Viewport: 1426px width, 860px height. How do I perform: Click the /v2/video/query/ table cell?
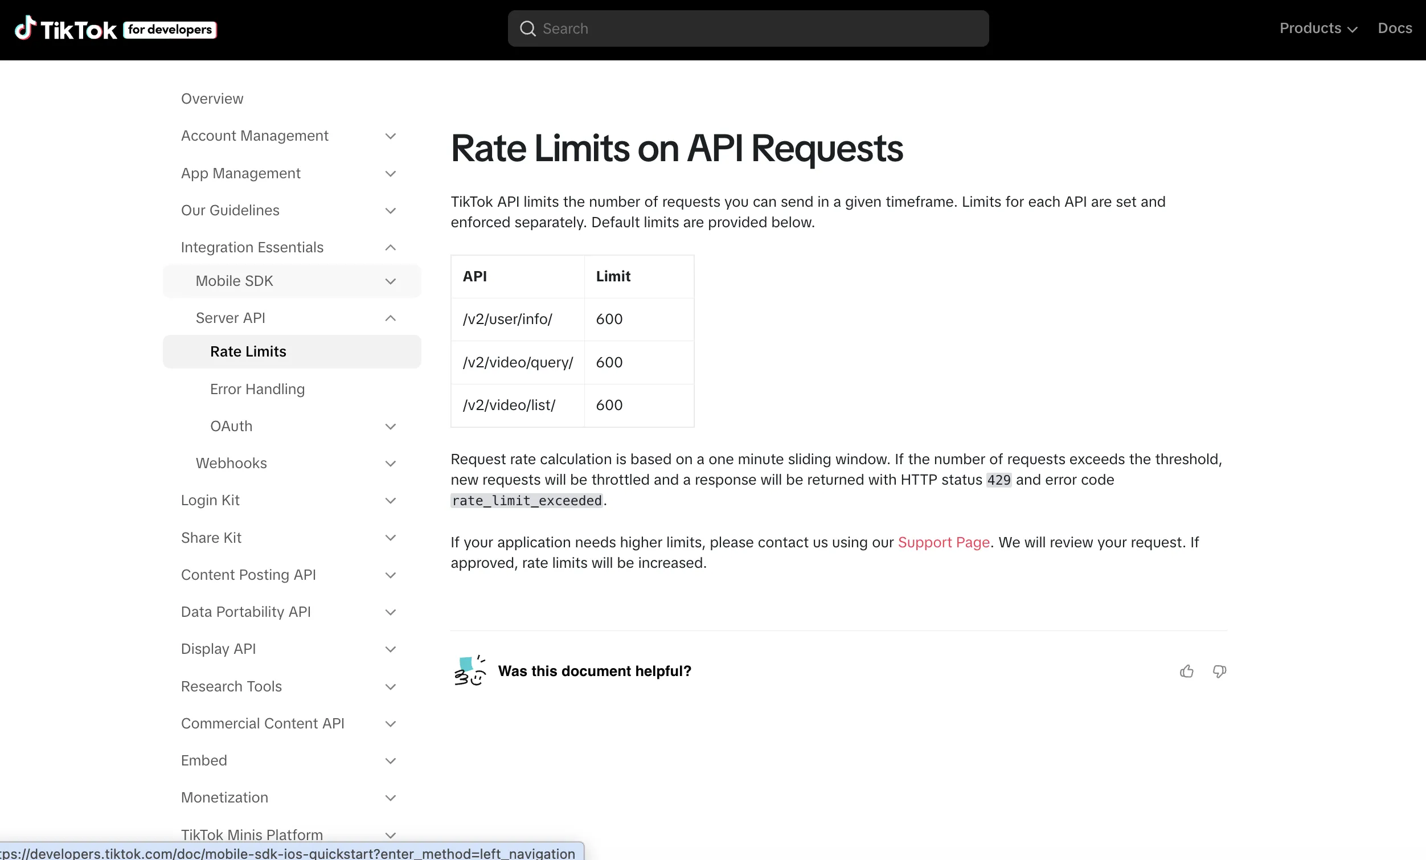[x=518, y=362]
